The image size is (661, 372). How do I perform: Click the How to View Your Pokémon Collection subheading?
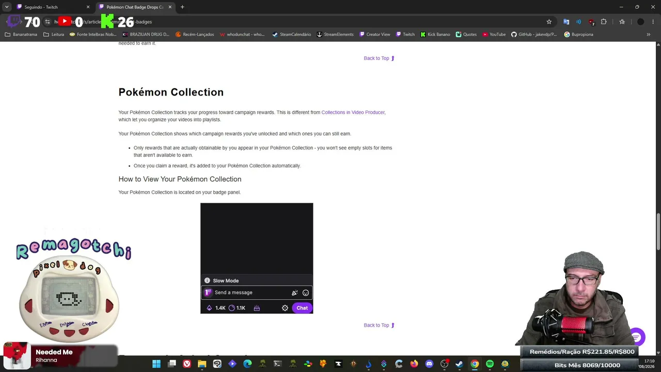click(x=180, y=179)
